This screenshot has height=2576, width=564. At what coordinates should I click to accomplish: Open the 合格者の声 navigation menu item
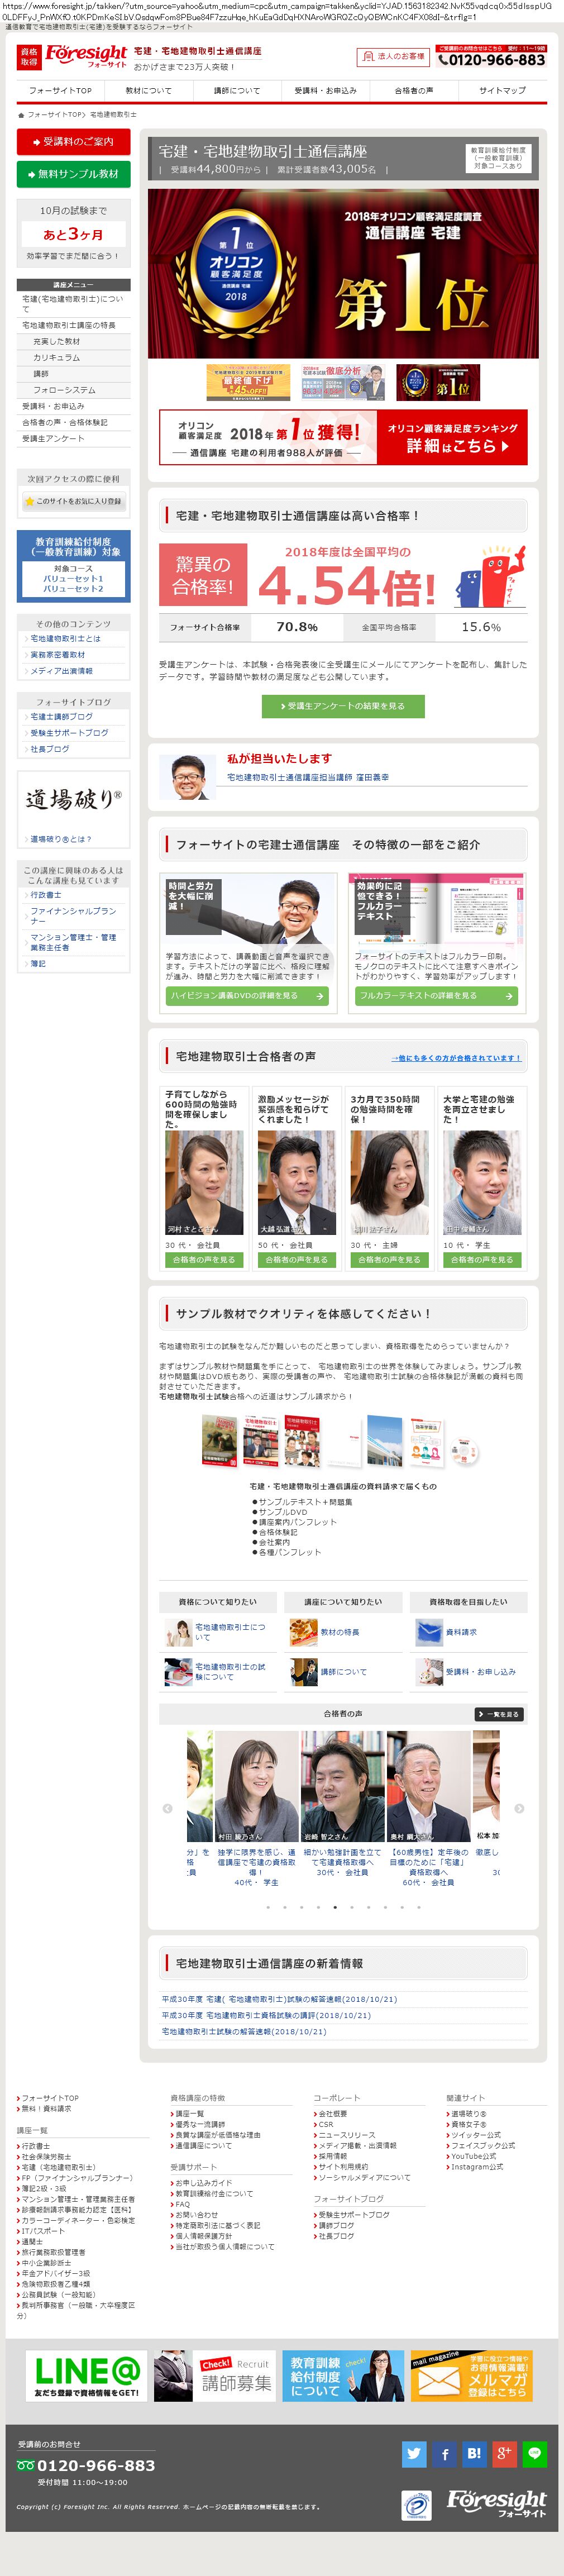coord(413,90)
